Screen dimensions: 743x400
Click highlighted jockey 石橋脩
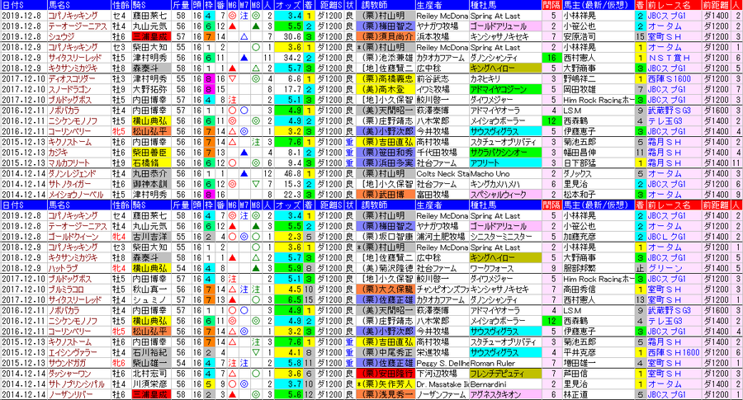tap(145, 162)
